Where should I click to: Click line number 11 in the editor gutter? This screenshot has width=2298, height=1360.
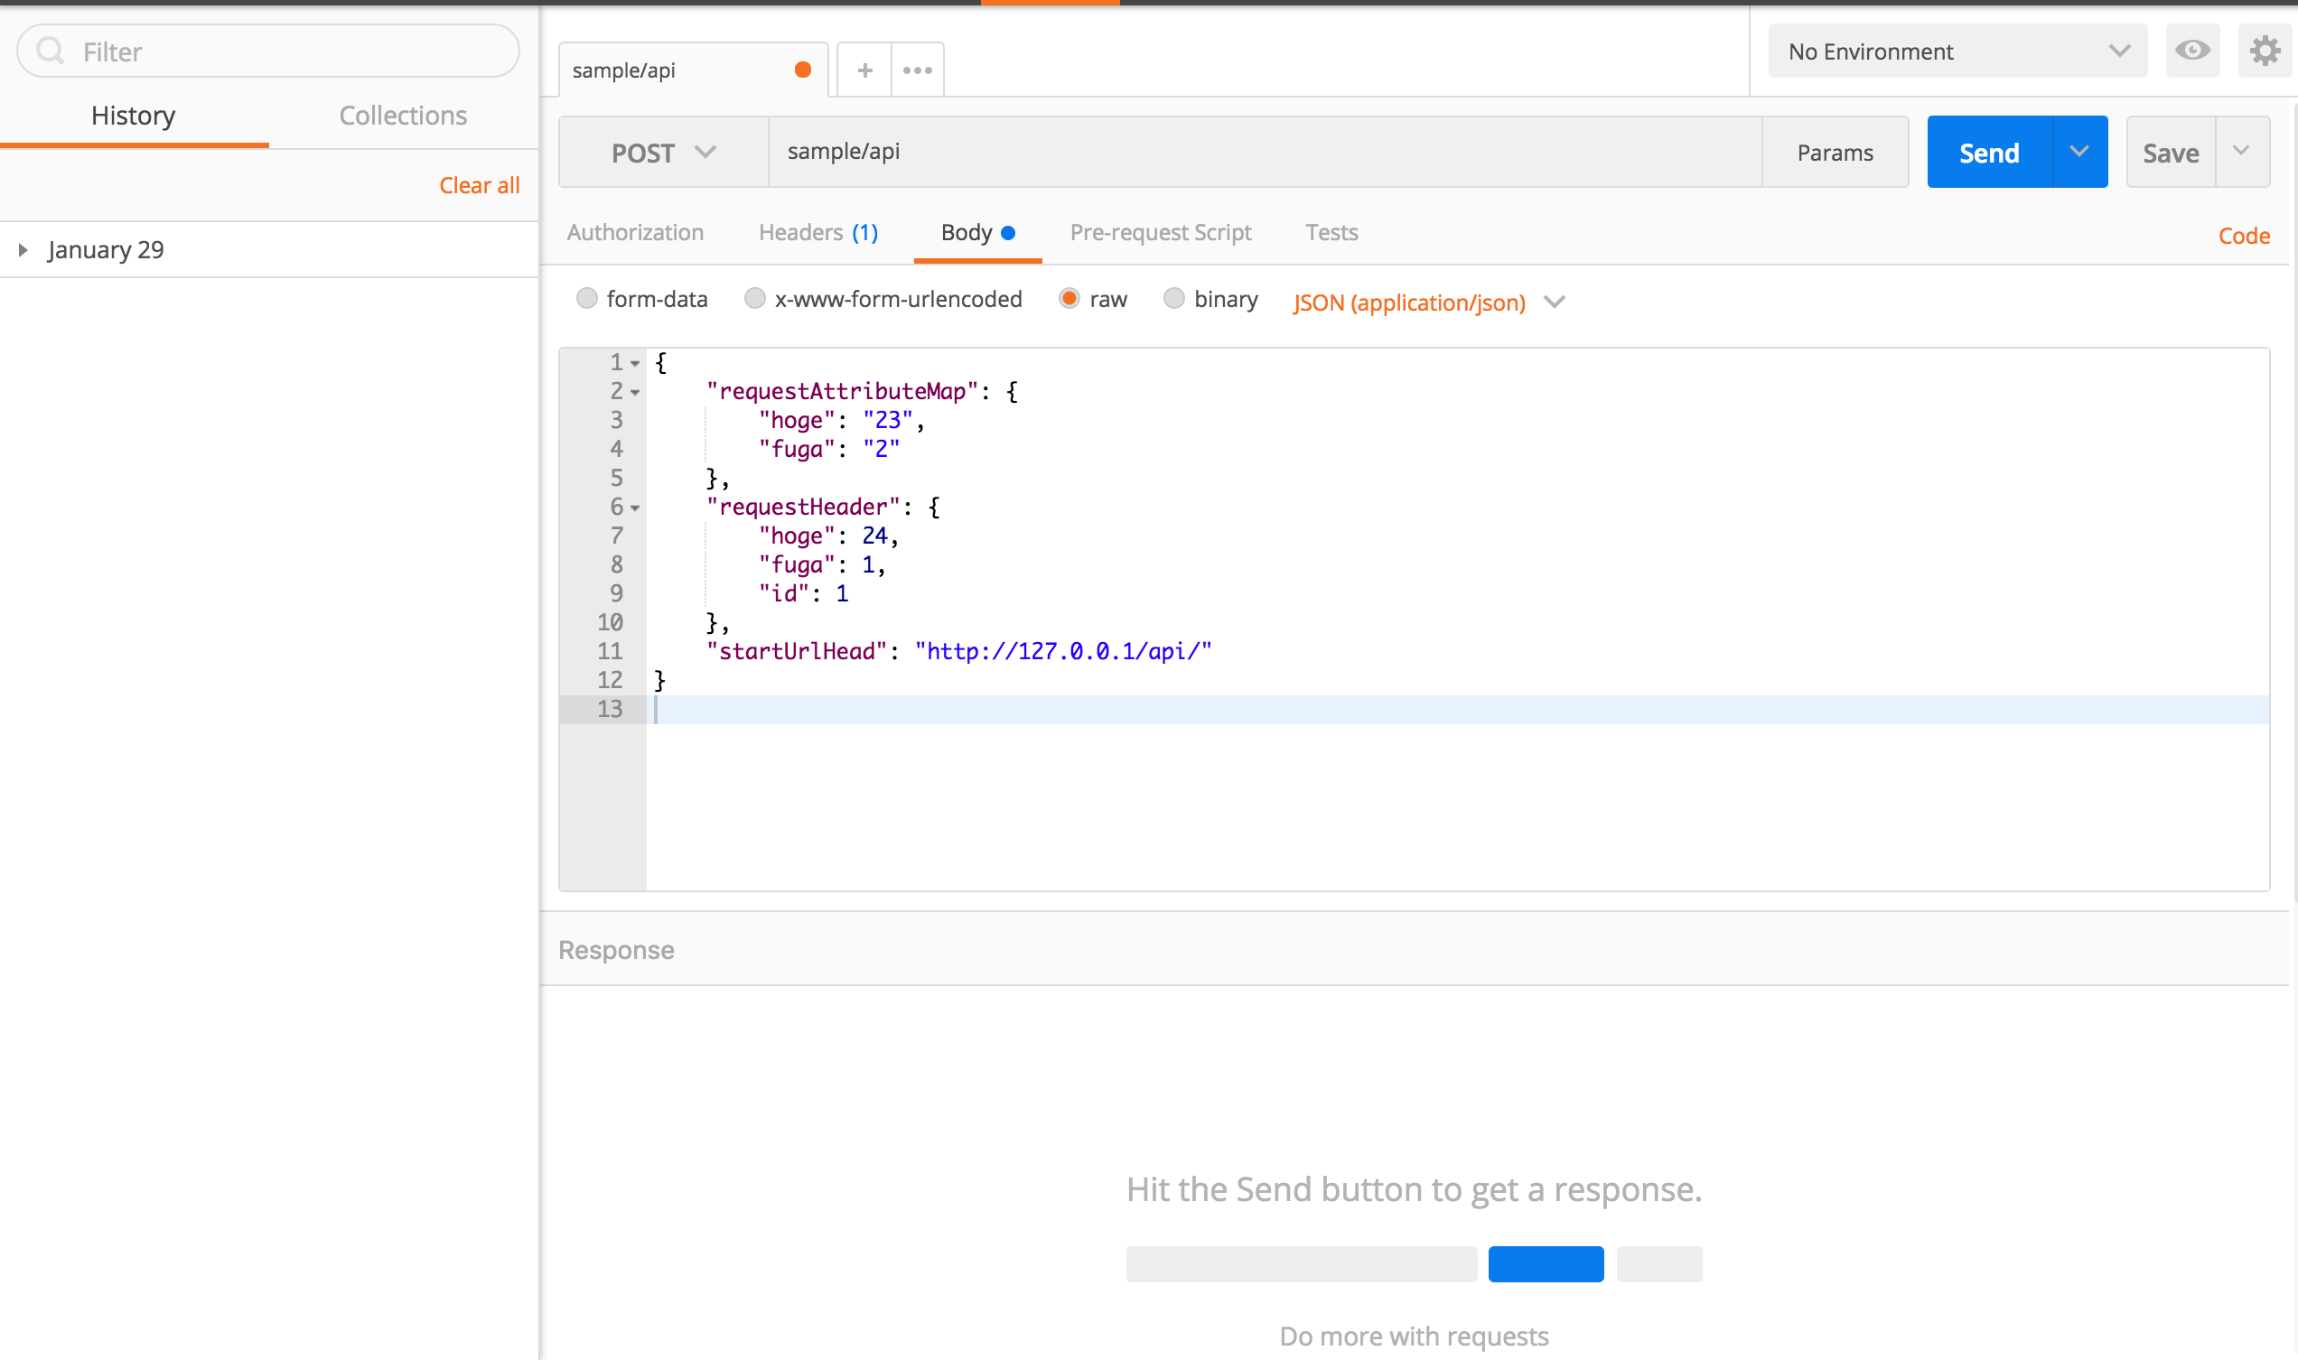(610, 652)
